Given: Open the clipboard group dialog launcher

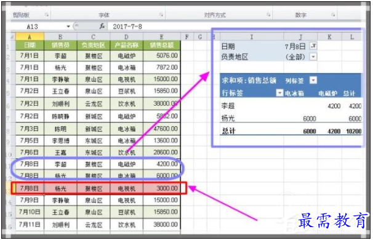Looking at the screenshot, I should click(46, 15).
